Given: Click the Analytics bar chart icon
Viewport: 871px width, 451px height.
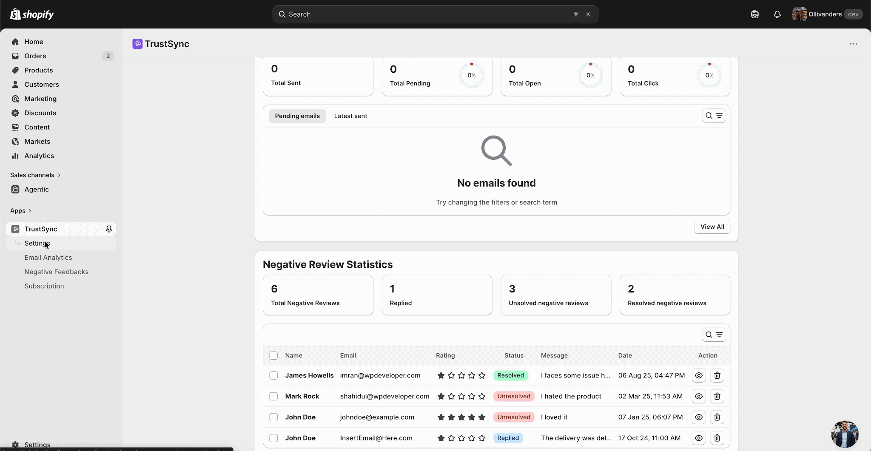Looking at the screenshot, I should pos(15,156).
